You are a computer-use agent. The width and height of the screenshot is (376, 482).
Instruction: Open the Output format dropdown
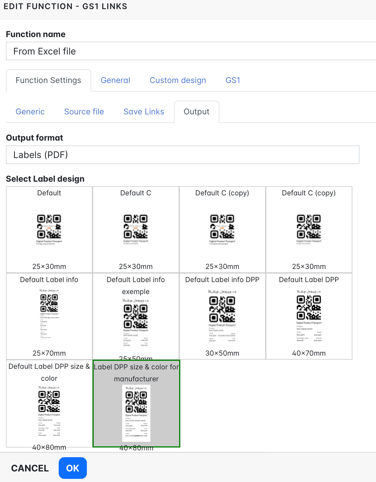[182, 155]
